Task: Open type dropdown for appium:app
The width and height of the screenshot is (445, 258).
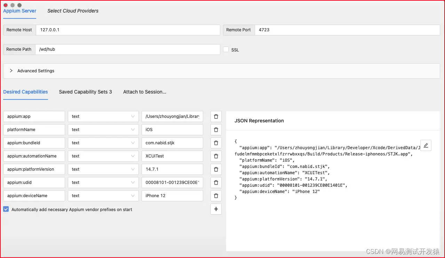Action: click(103, 116)
